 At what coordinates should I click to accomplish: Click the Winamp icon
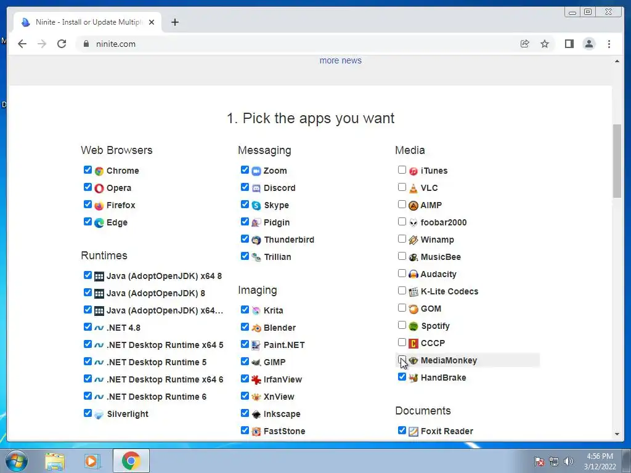[x=413, y=240]
